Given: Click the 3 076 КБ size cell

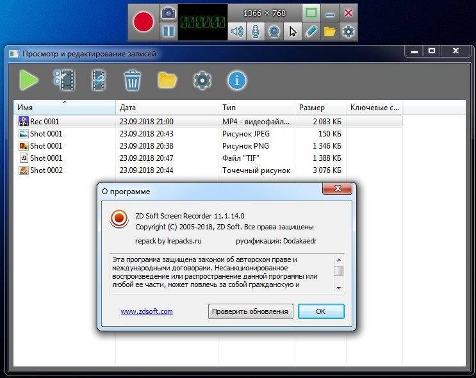Looking at the screenshot, I should [x=327, y=170].
